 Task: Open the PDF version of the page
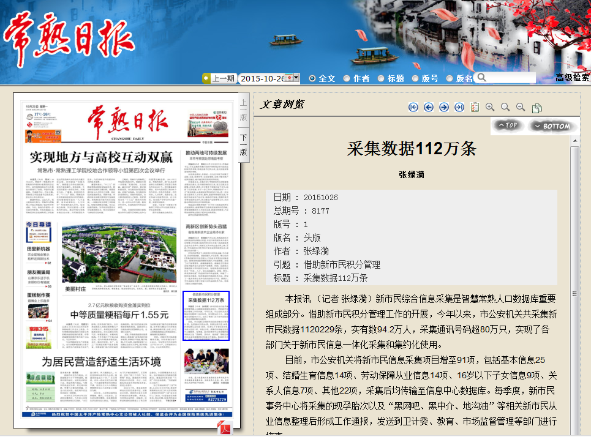click(226, 427)
